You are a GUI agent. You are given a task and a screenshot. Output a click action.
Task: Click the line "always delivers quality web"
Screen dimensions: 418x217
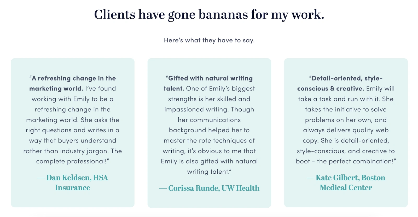coord(346,130)
